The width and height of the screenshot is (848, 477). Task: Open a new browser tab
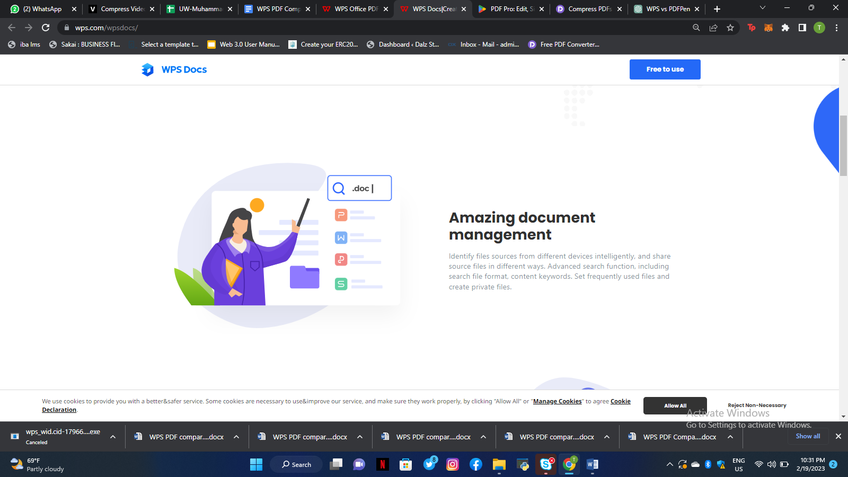tap(717, 9)
